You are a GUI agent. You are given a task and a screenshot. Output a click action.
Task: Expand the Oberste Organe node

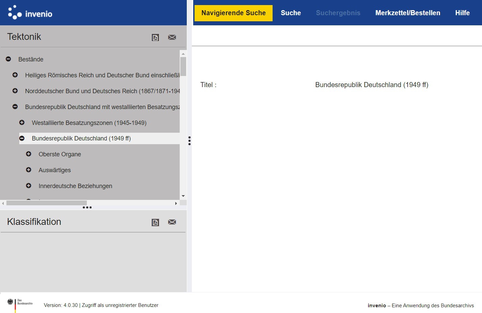29,154
